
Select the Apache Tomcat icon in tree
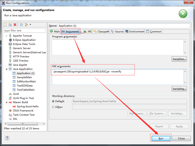click(x=10, y=36)
